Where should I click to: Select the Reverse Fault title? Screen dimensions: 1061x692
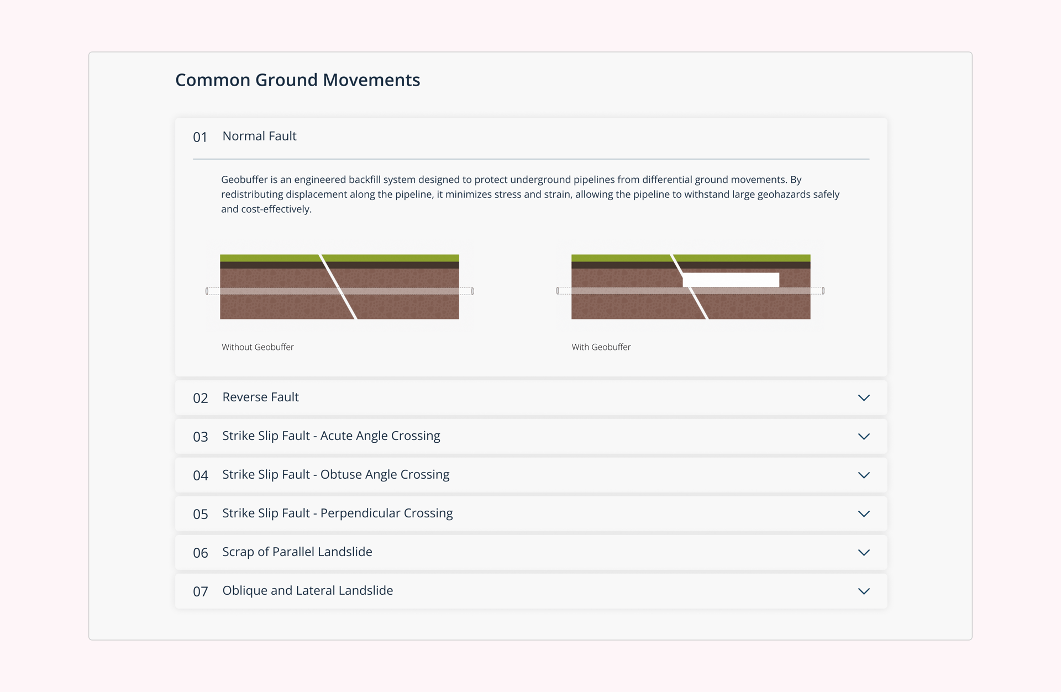[260, 397]
